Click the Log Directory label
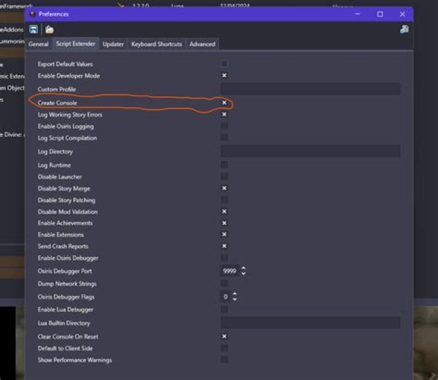The width and height of the screenshot is (438, 380). point(55,152)
